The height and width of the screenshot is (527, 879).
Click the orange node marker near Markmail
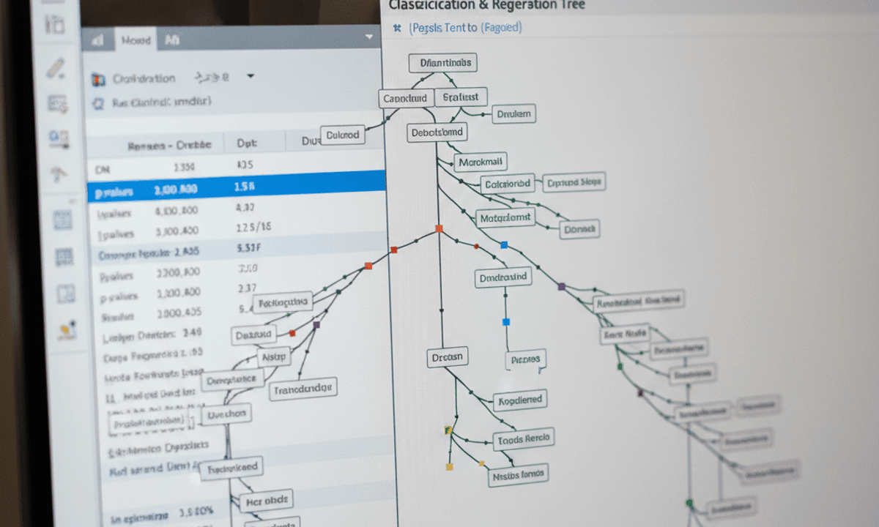(x=439, y=228)
